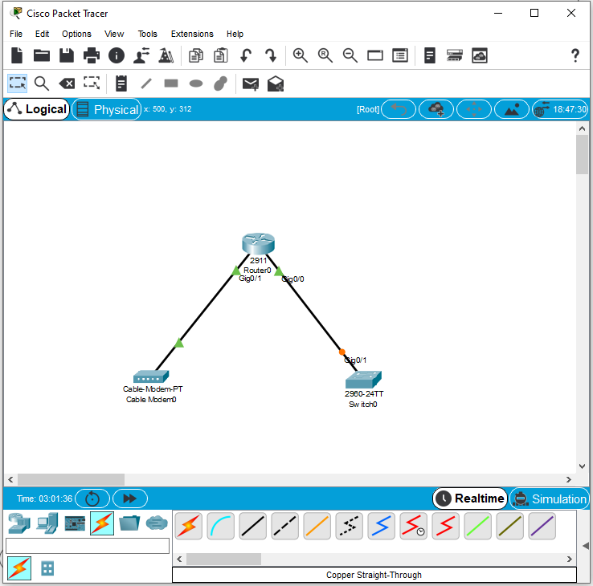Reset zoom with the R magnifier
Image resolution: width=593 pixels, height=586 pixels.
click(x=325, y=55)
